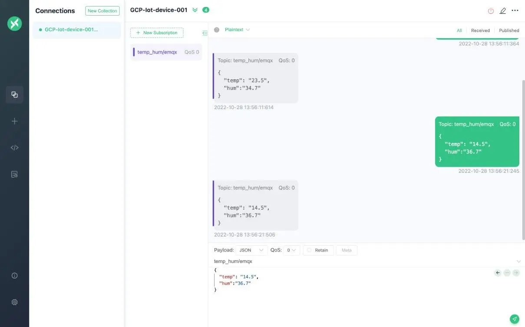Enable the Retain option
525x327 pixels.
point(318,250)
